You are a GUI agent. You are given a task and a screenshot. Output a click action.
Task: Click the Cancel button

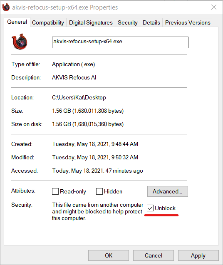click(154, 255)
